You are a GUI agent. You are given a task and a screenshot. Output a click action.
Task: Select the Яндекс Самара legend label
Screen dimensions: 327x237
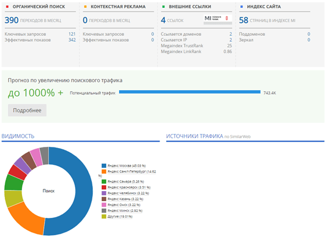pos(126,181)
